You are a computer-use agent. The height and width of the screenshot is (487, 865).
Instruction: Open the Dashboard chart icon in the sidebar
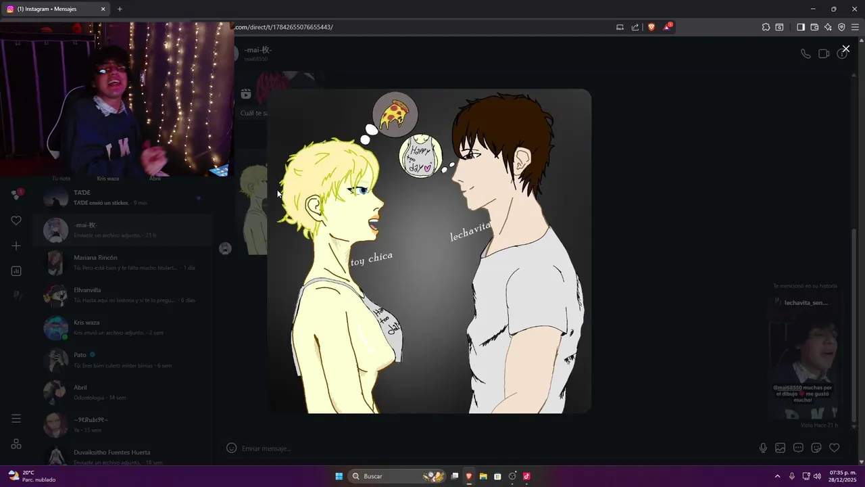tap(16, 271)
